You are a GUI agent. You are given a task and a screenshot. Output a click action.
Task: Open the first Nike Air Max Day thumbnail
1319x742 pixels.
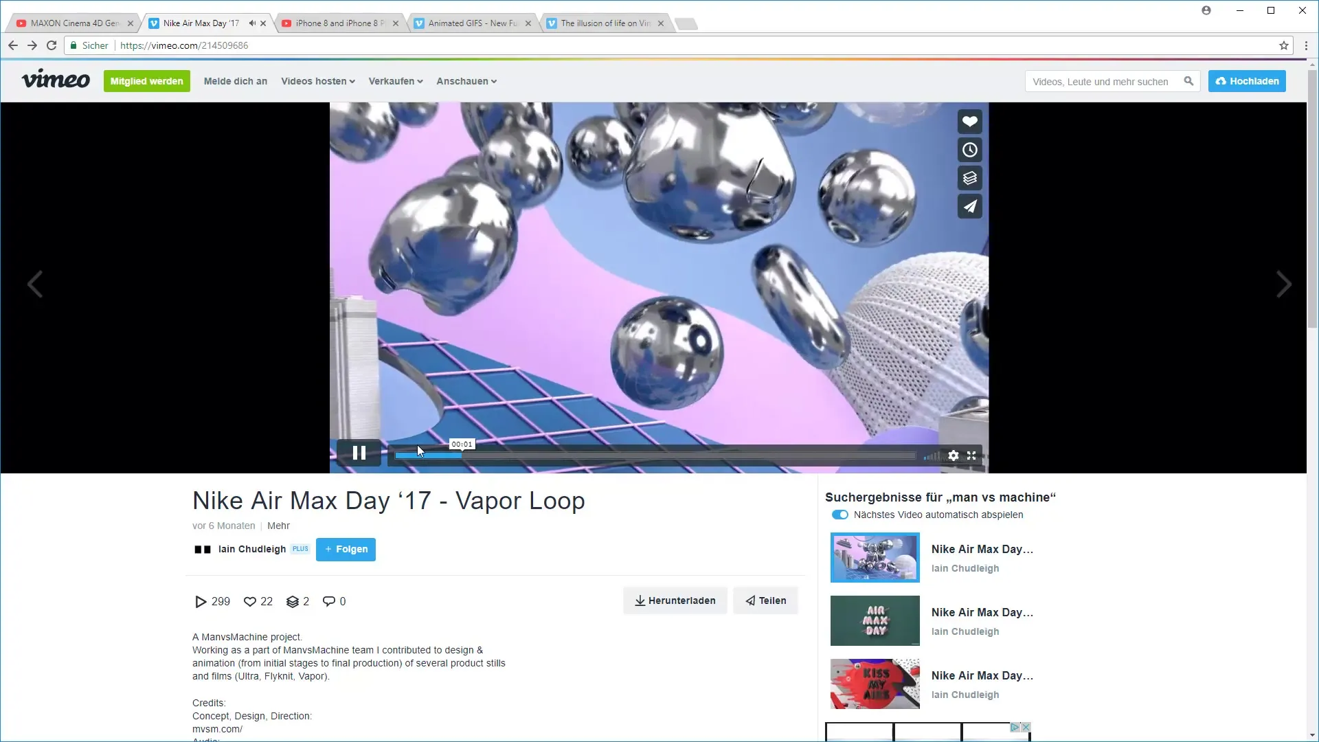[875, 557]
